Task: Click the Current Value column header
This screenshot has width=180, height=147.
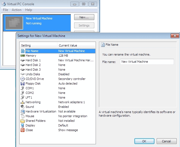Action: coord(76,45)
